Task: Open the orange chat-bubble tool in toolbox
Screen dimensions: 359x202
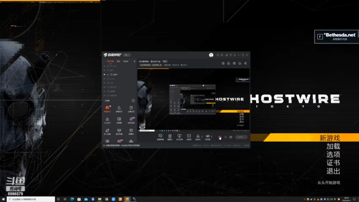Action: (107, 109)
